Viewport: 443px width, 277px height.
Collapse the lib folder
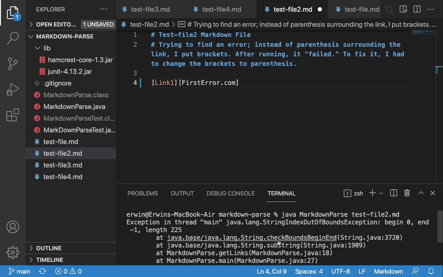coord(71,48)
